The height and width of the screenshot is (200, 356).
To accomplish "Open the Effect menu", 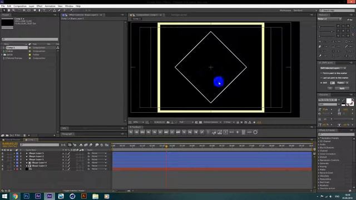I will 39,6.
